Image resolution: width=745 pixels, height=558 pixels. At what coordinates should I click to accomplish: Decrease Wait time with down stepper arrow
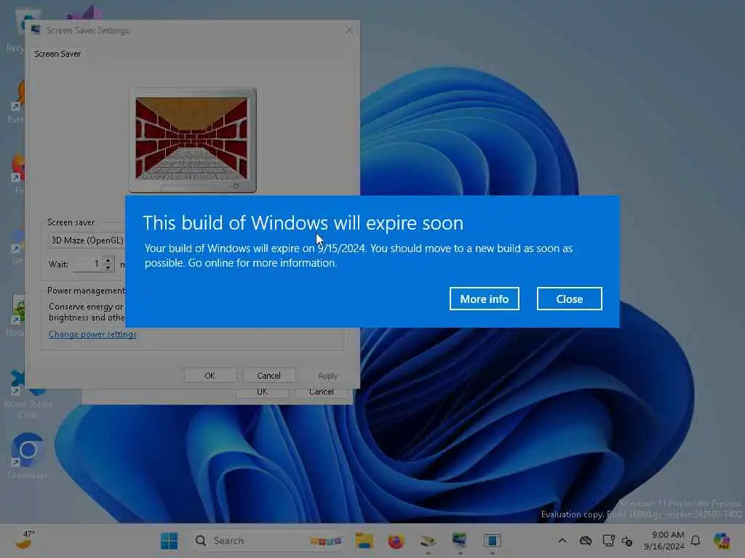pos(108,267)
